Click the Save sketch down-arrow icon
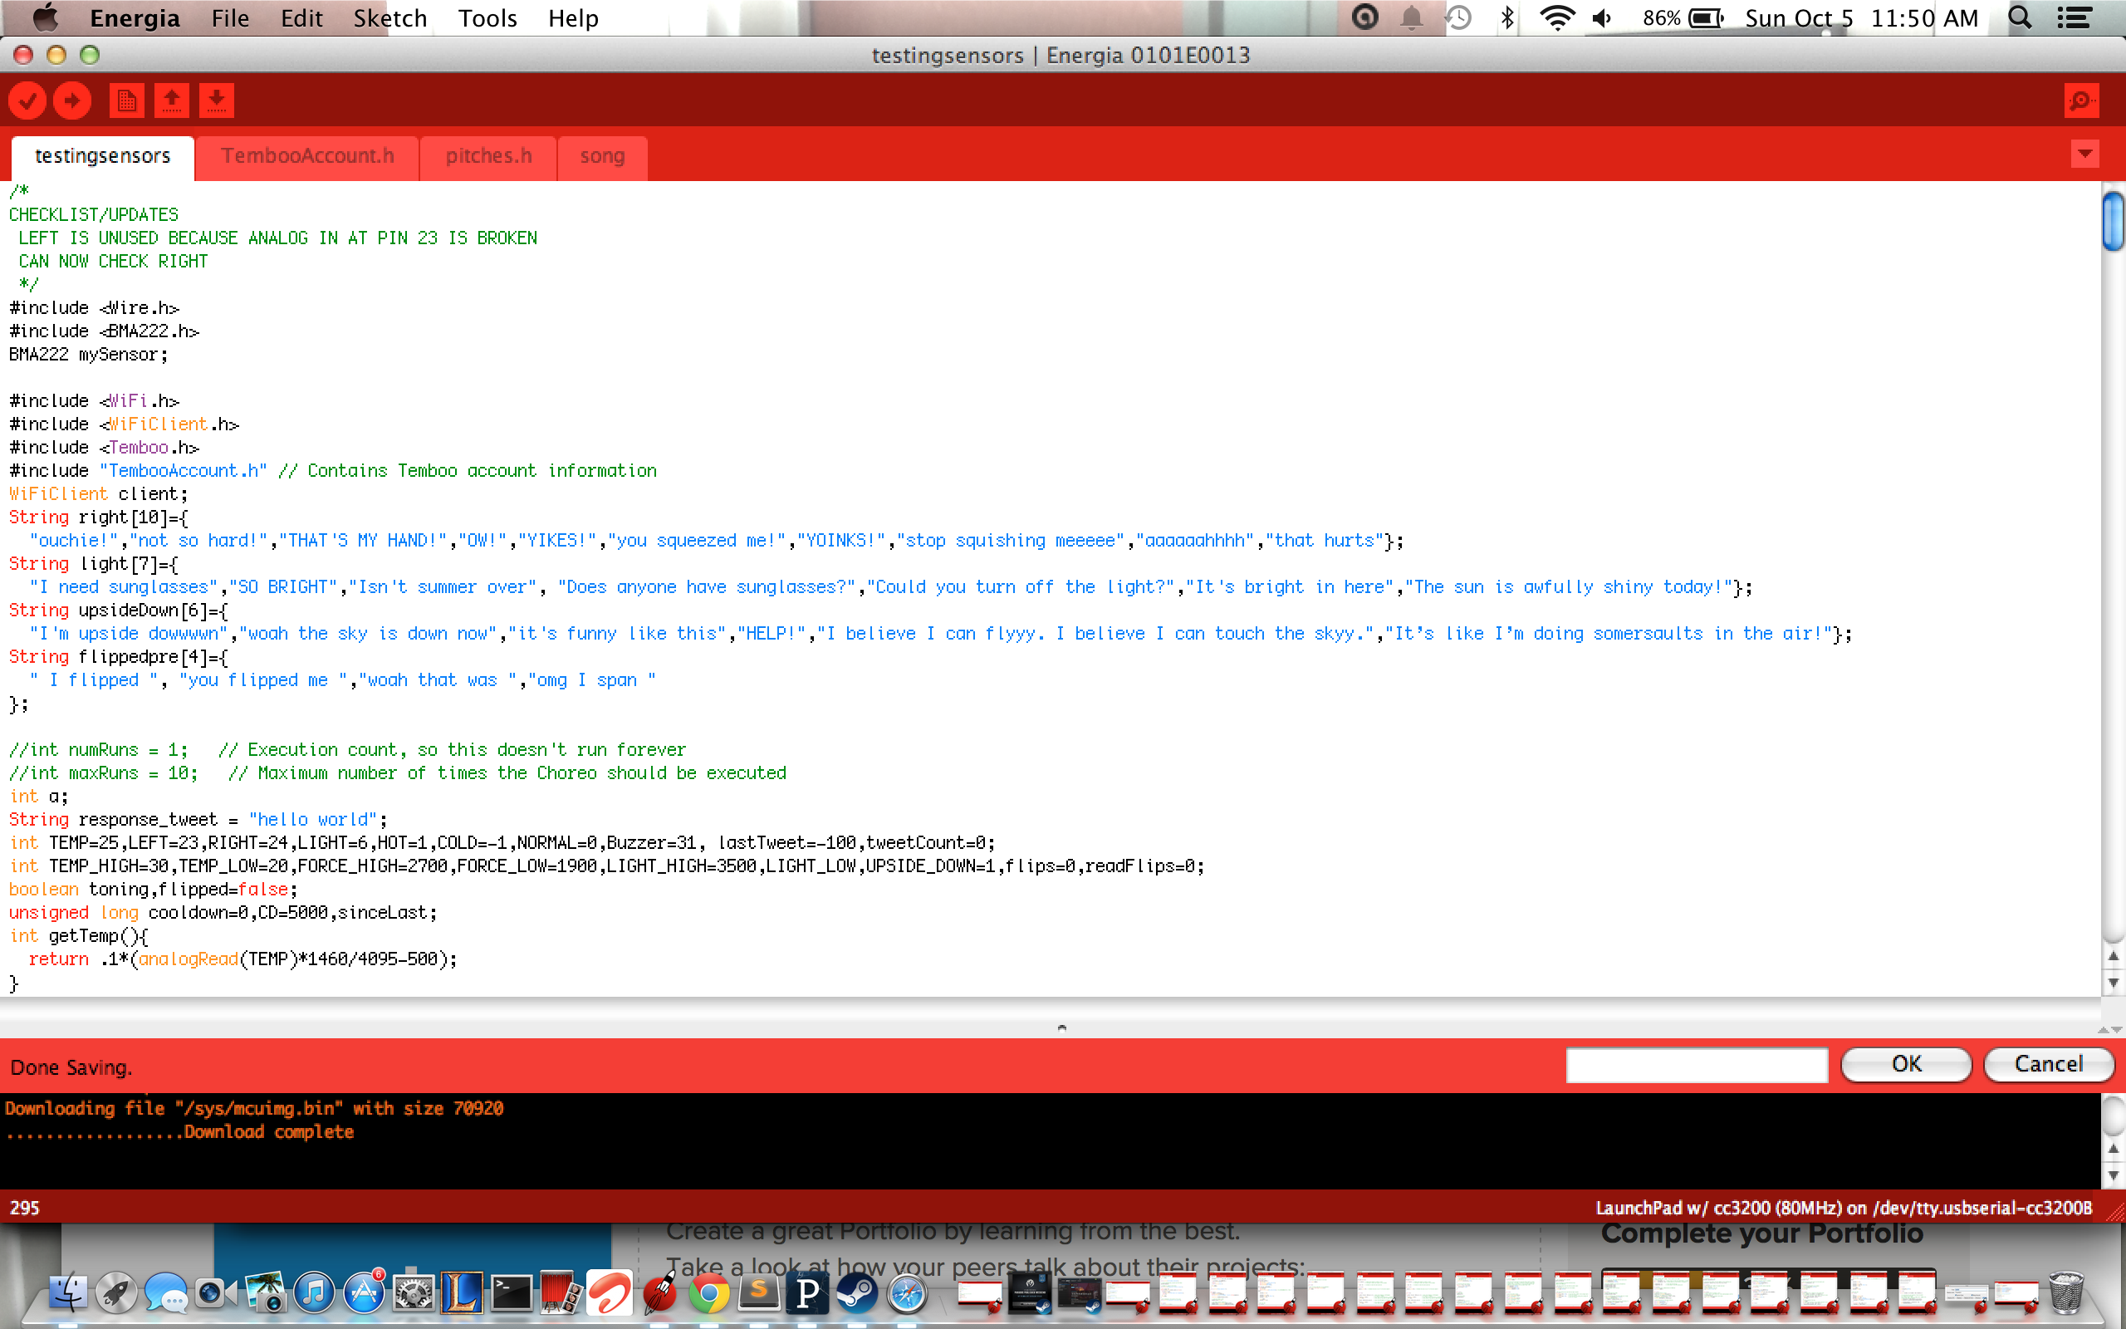This screenshot has height=1329, width=2126. (216, 101)
